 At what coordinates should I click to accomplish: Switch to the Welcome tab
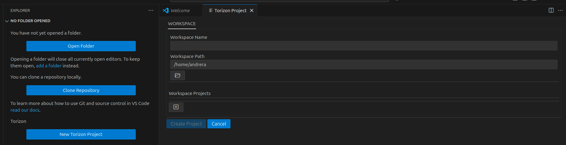point(180,11)
